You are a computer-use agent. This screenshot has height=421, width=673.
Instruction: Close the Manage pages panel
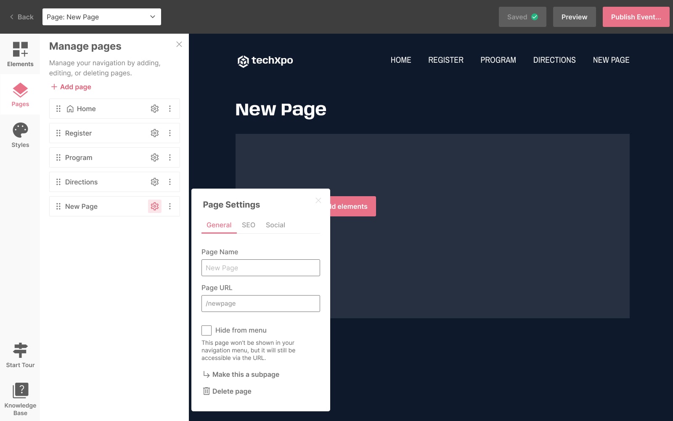[x=179, y=44]
